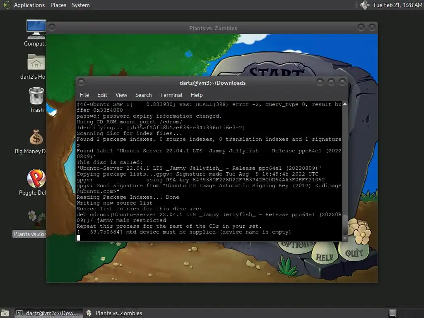
Task: Click the volume speaker icon in top panel
Action: tap(365, 5)
